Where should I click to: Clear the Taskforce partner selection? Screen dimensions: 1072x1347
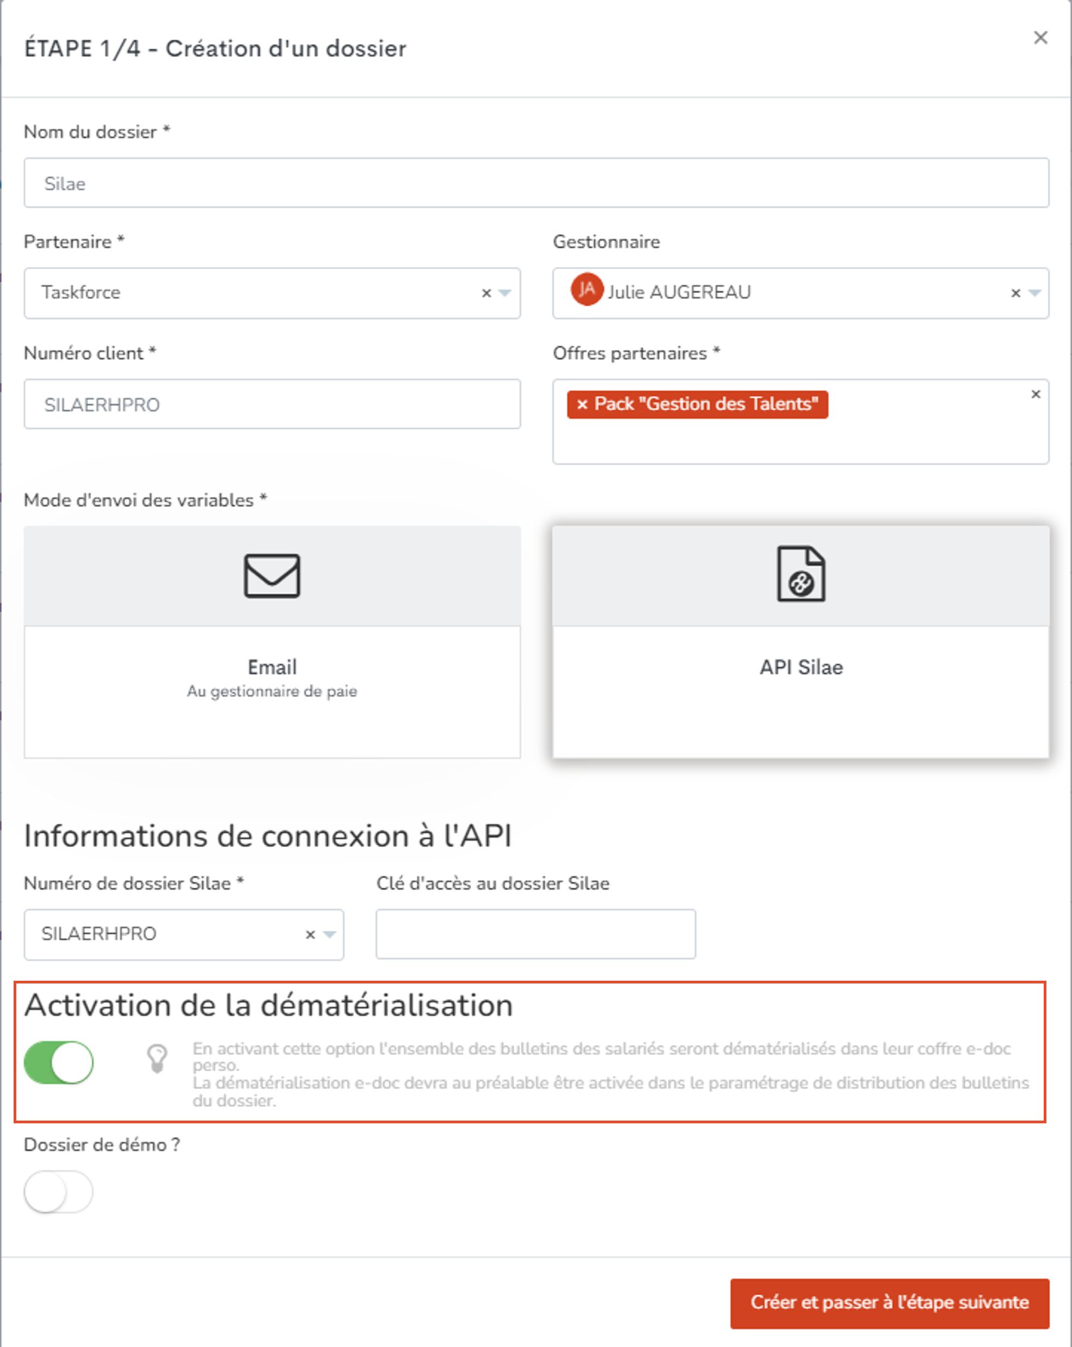tap(486, 293)
